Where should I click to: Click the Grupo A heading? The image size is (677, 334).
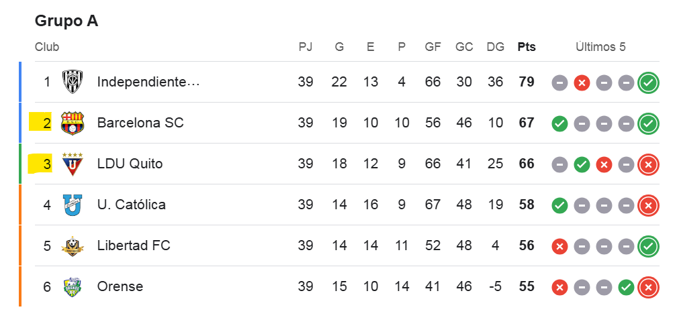tap(66, 21)
